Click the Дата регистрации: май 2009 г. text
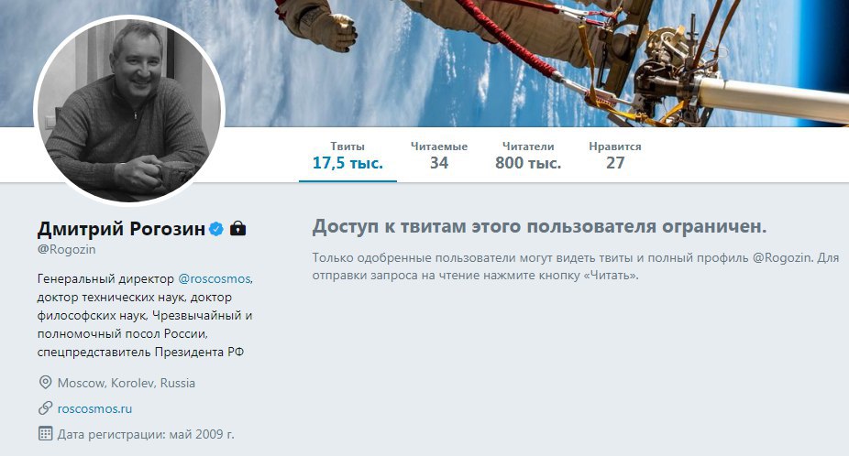This screenshot has height=456, width=849. 146,434
